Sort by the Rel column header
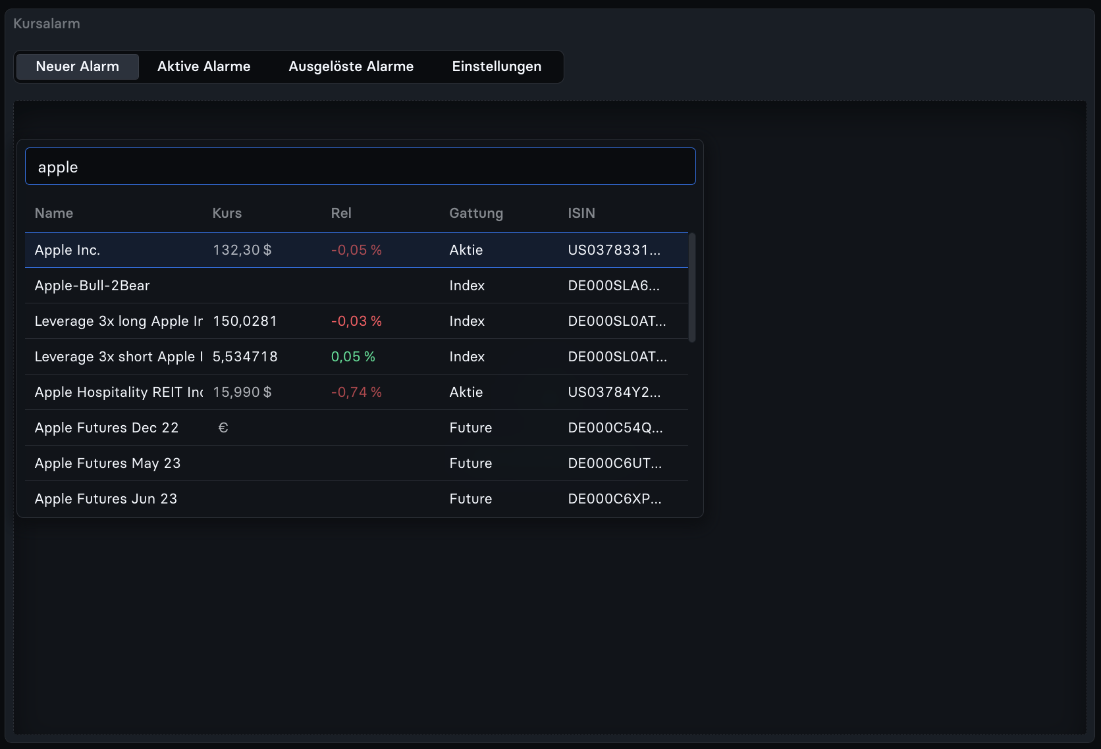Viewport: 1101px width, 749px height. point(341,213)
